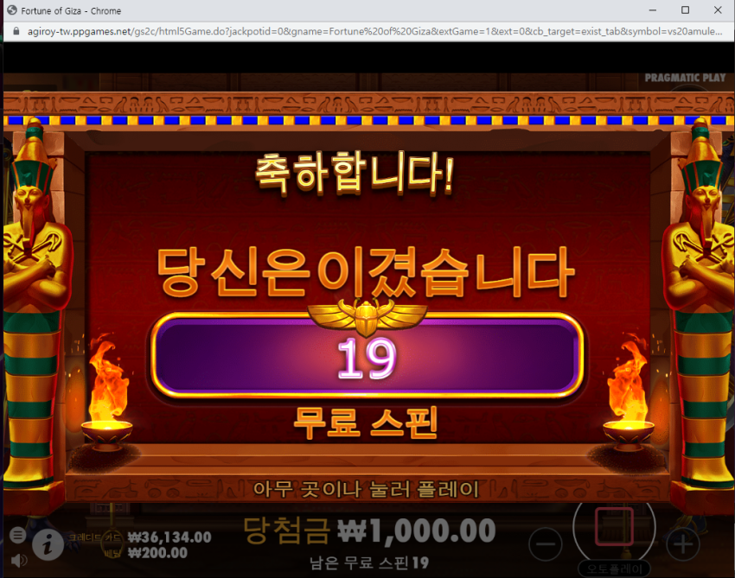735x578 pixels.
Task: Click the 19 free spins purple banner
Action: coord(367,355)
